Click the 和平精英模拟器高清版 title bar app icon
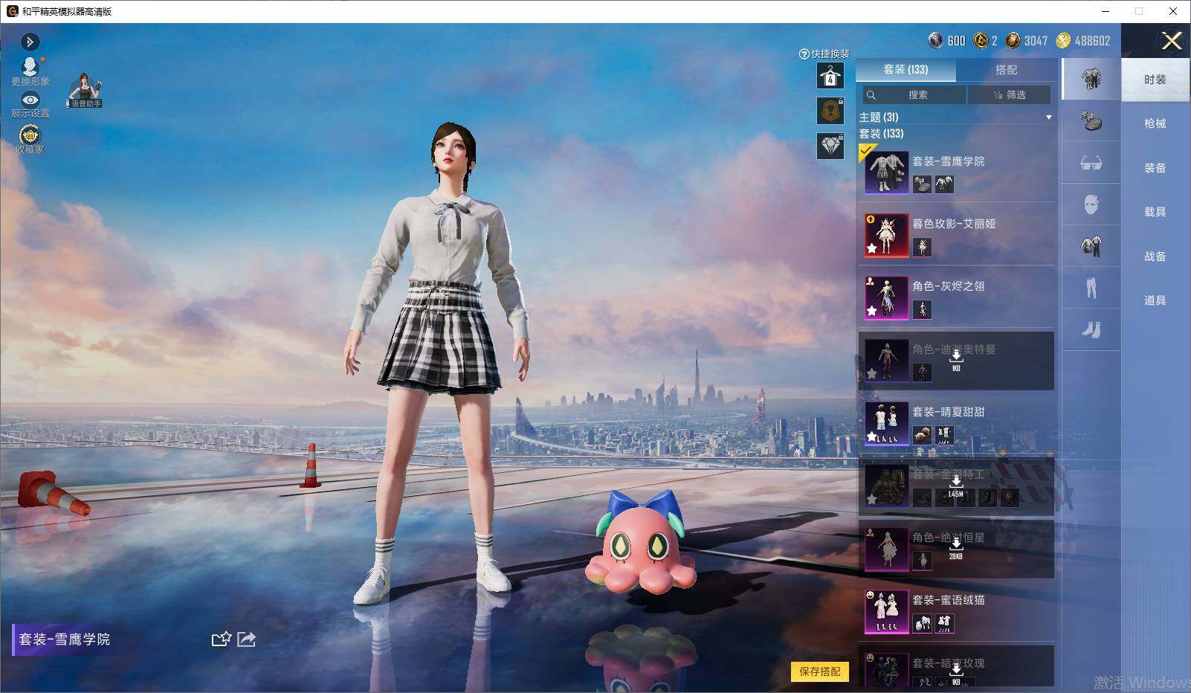1191x693 pixels. [x=12, y=11]
